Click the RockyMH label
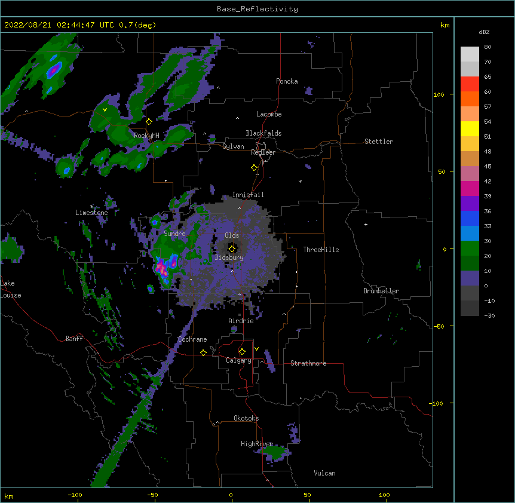515x503 pixels. coord(146,135)
